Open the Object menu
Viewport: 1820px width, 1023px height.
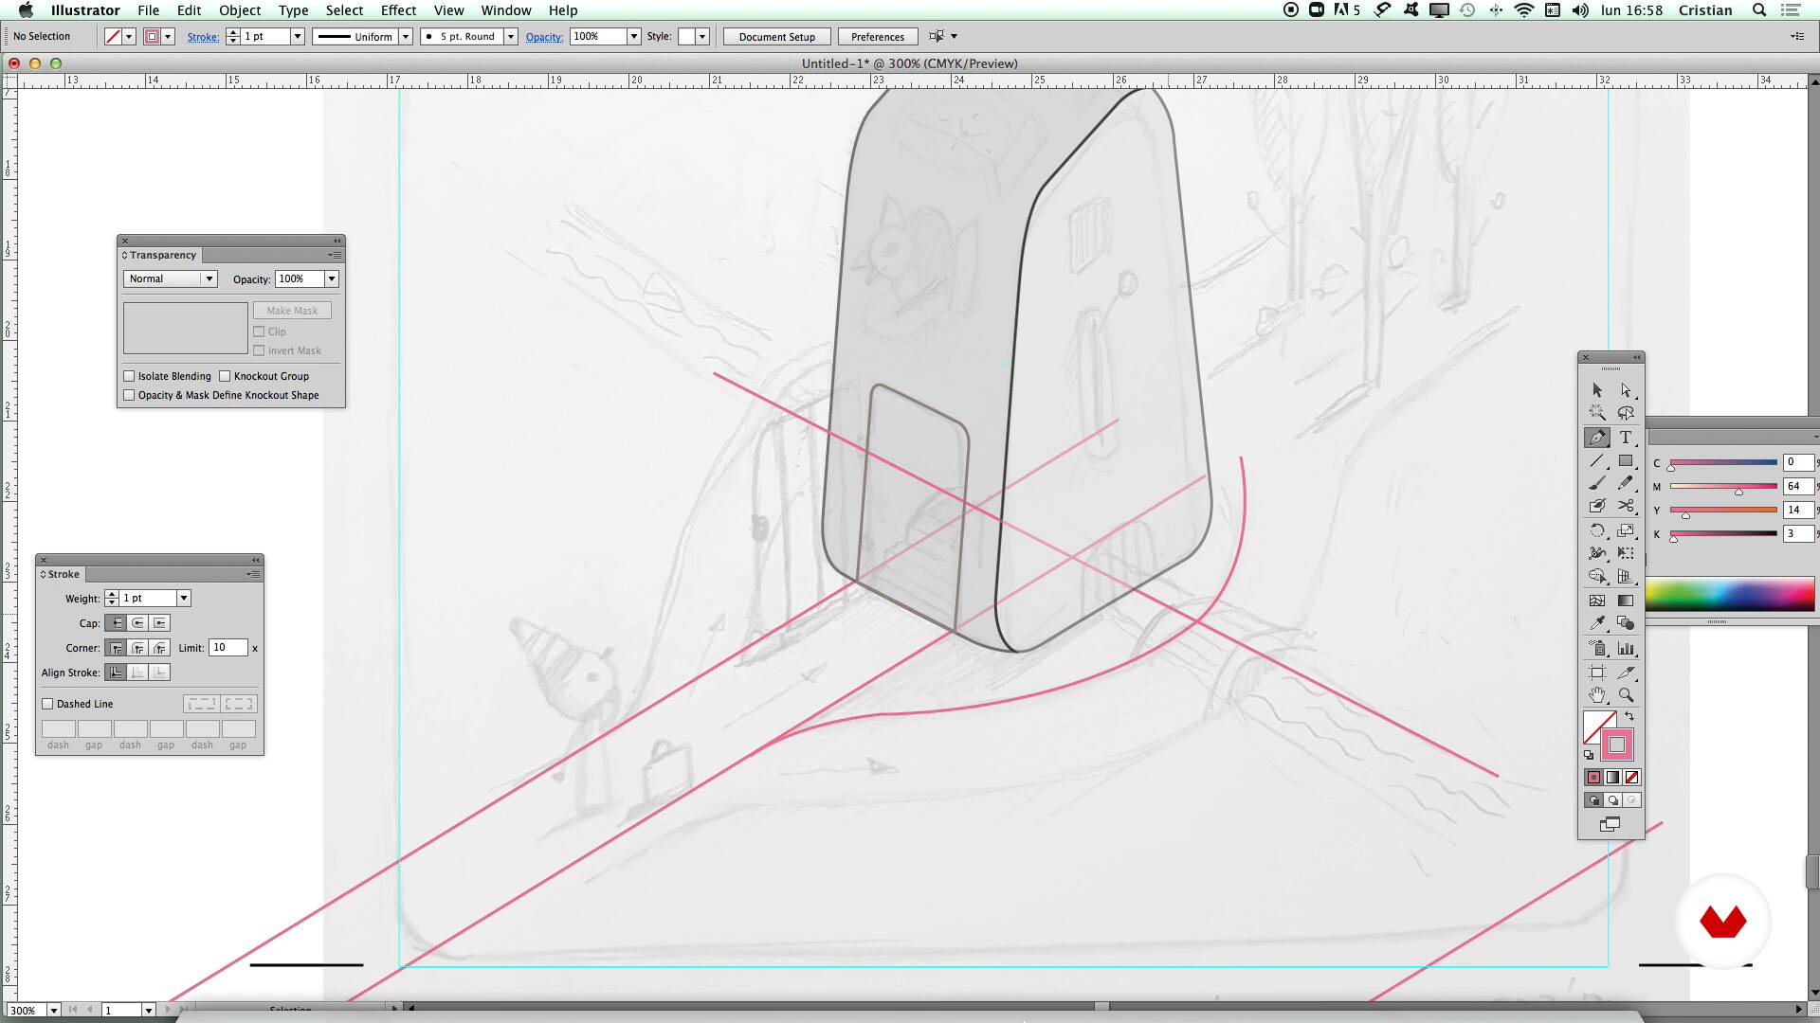[x=240, y=10]
